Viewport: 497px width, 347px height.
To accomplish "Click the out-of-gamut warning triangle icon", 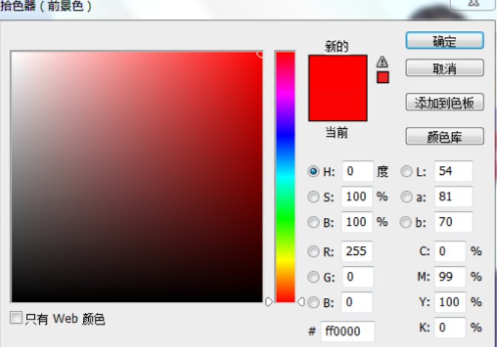I will coord(382,62).
